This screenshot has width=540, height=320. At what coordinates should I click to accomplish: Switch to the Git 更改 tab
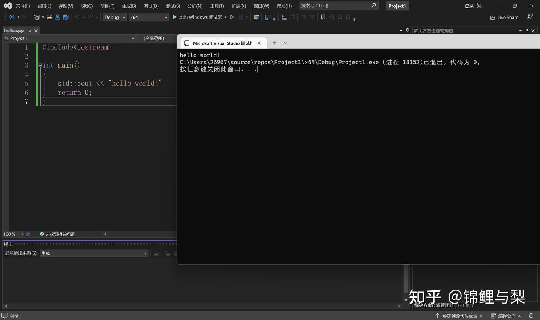(x=465, y=305)
